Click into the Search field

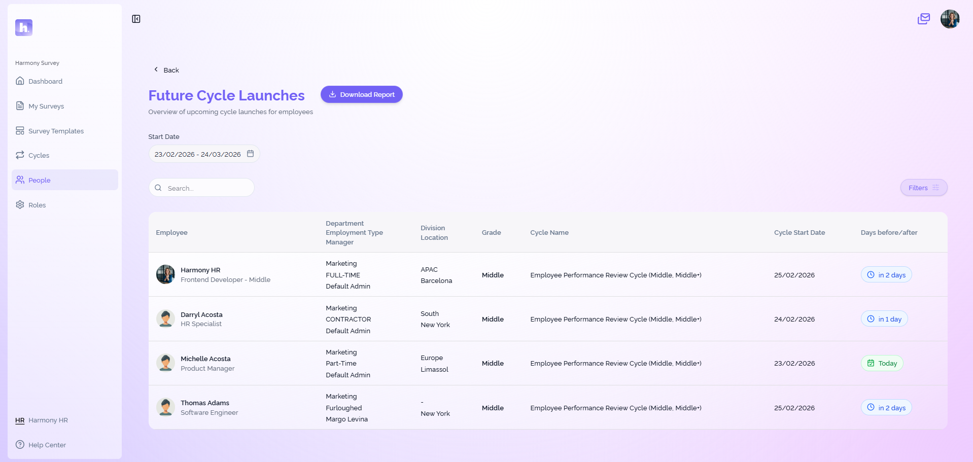tap(203, 188)
